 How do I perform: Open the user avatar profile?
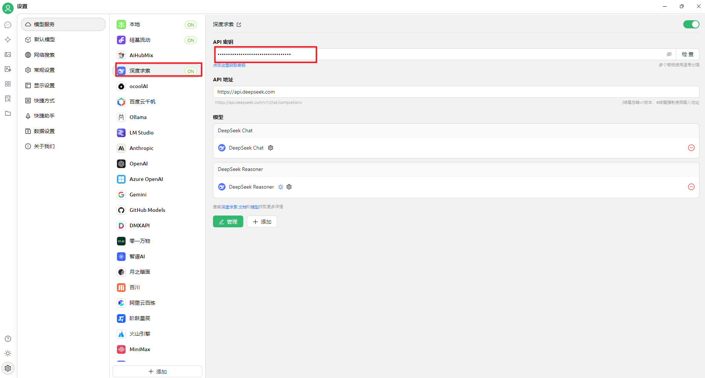tap(8, 8)
